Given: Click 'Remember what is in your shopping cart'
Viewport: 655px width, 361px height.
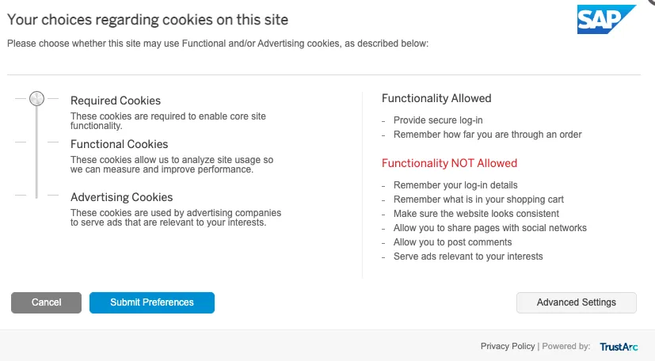Looking at the screenshot, I should [x=478, y=199].
